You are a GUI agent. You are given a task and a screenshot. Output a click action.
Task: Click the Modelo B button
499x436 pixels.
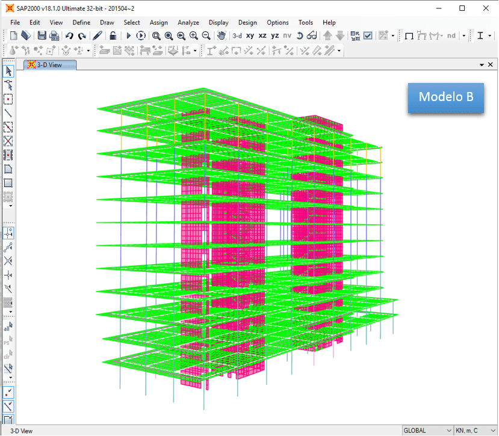pos(445,97)
